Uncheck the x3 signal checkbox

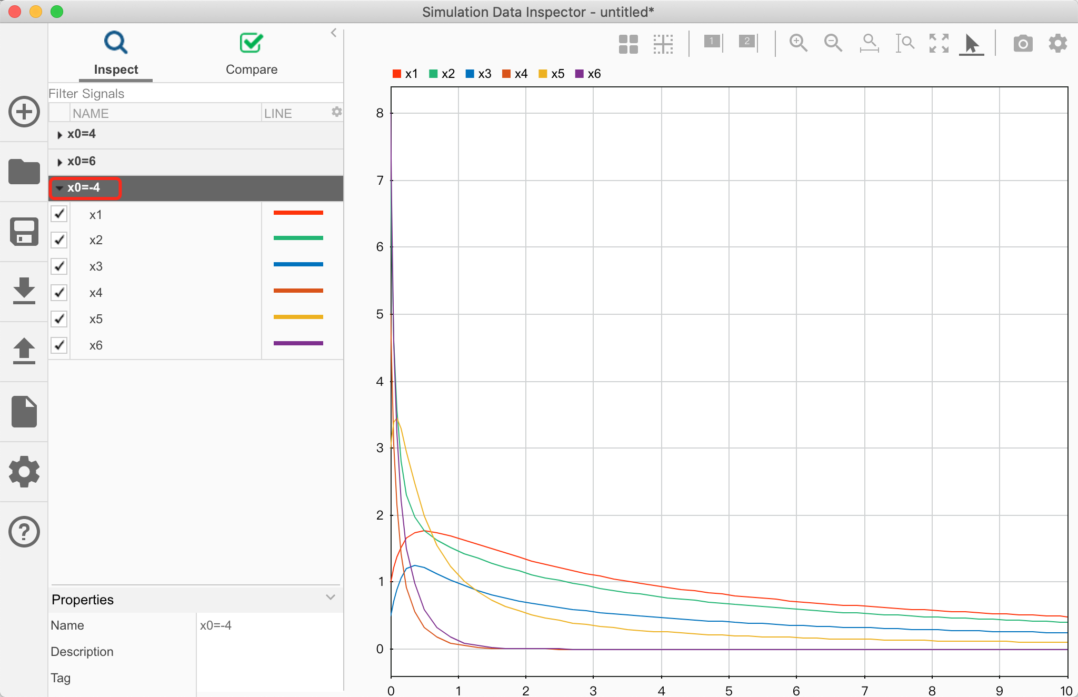59,266
